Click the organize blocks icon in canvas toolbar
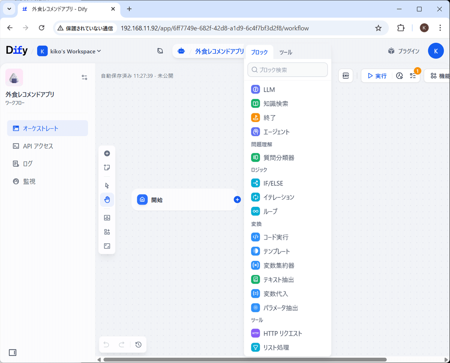 point(107,232)
